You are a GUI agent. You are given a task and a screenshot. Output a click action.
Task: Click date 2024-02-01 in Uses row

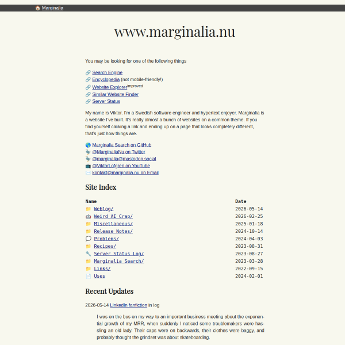click(x=249, y=276)
